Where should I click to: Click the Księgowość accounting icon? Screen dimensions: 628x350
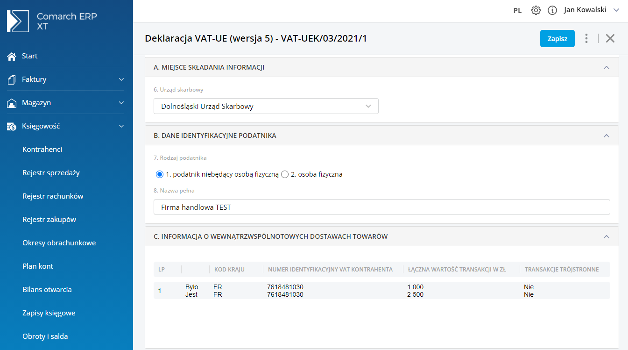coord(12,126)
